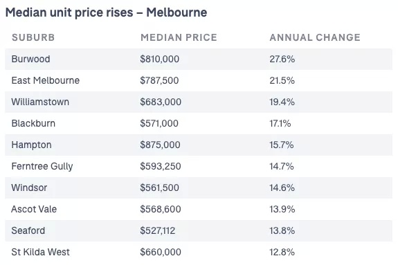Image resolution: width=398 pixels, height=265 pixels.
Task: Click the MEDIAN PRICE column header
Action: coord(179,37)
